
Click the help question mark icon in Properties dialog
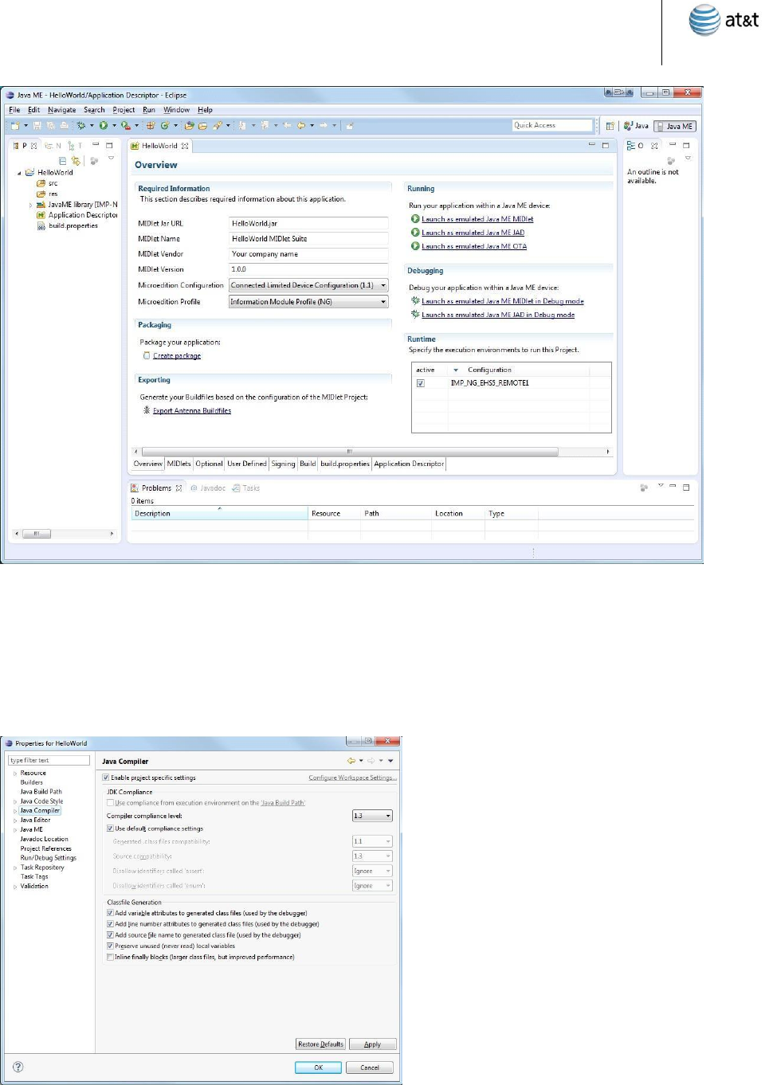pyautogui.click(x=18, y=1067)
